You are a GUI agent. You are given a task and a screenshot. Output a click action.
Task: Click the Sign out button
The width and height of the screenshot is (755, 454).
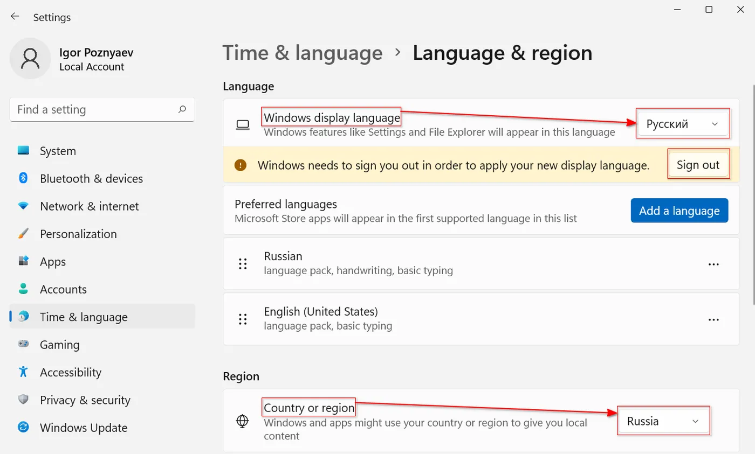pyautogui.click(x=698, y=165)
